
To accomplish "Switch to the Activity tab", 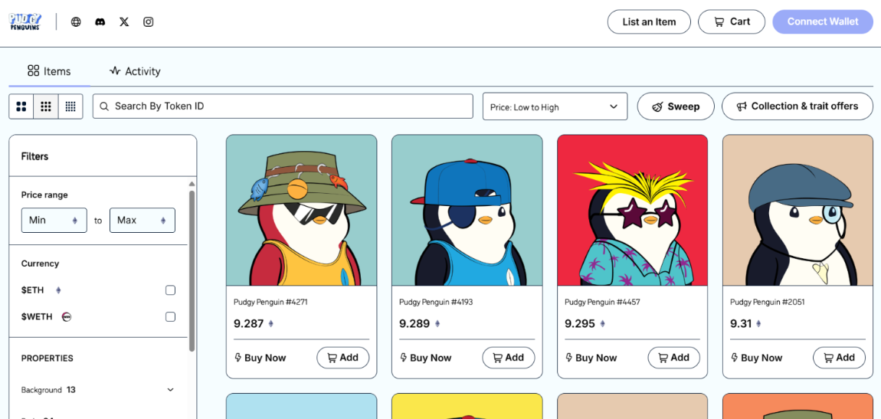I will pyautogui.click(x=135, y=71).
